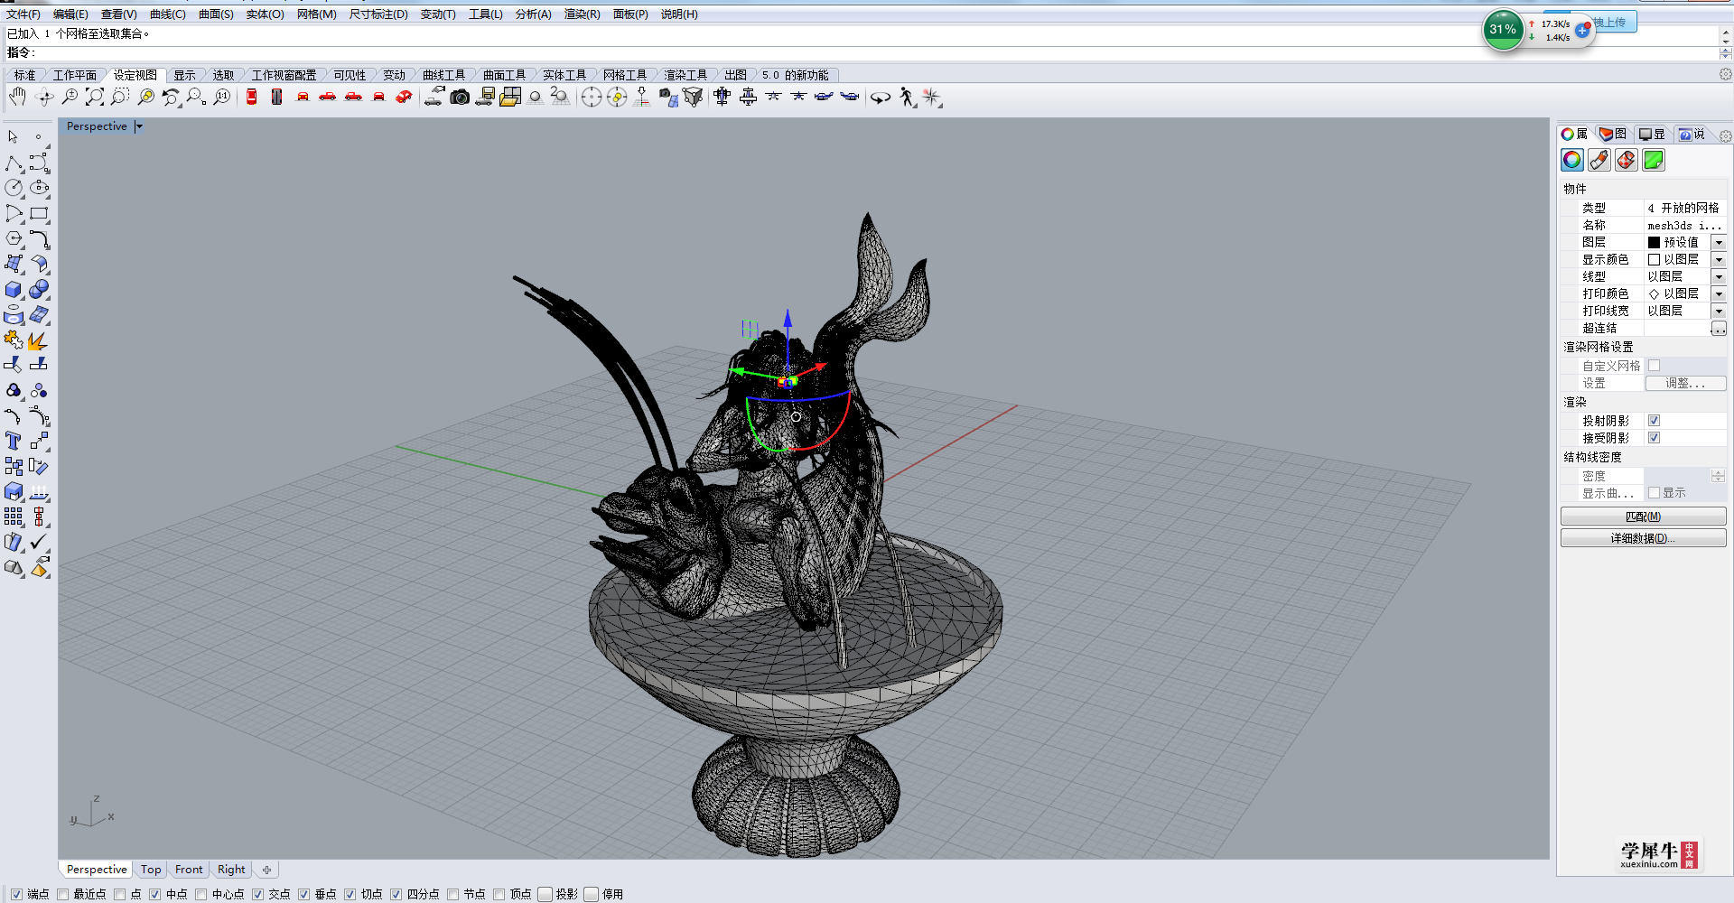Open the Perspective viewport title dropdown arrow

tap(139, 126)
